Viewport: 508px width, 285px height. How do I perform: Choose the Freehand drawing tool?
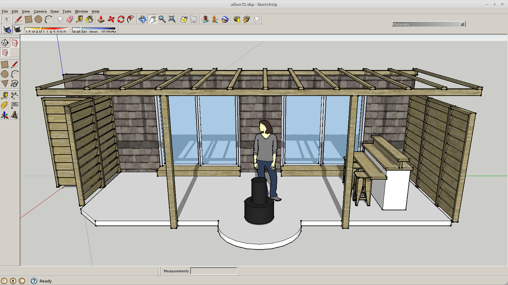pyautogui.click(x=15, y=84)
